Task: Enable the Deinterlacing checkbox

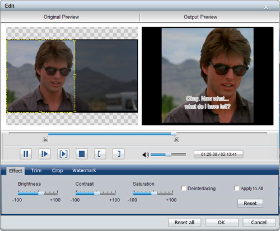Action: pyautogui.click(x=184, y=188)
